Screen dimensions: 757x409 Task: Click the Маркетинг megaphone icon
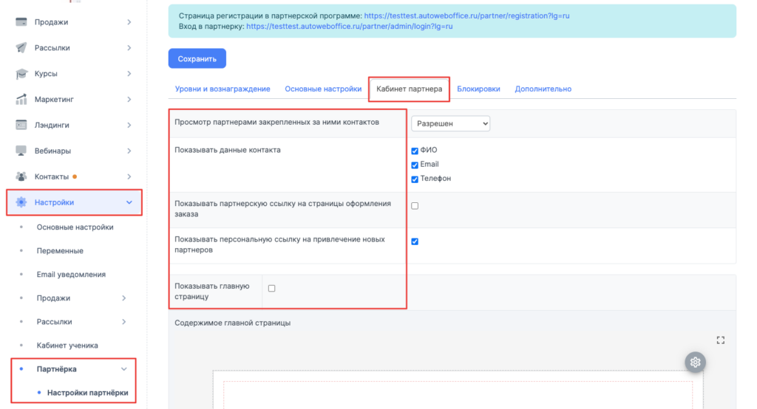[x=21, y=100]
